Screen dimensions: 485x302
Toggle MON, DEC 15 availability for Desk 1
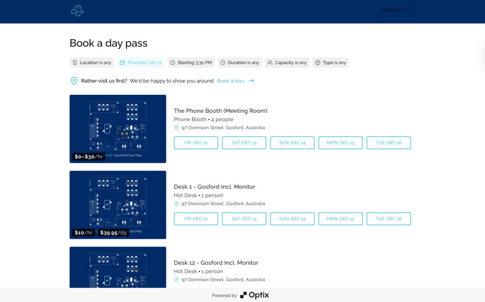click(x=341, y=218)
